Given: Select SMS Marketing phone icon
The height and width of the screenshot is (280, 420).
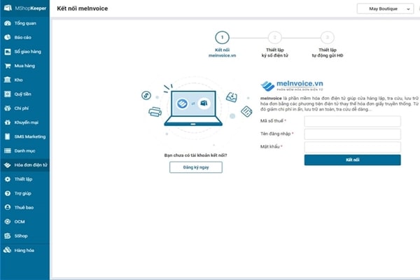Looking at the screenshot, I should (8, 136).
